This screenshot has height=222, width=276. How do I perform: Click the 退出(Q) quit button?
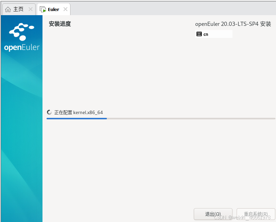tap(213, 214)
